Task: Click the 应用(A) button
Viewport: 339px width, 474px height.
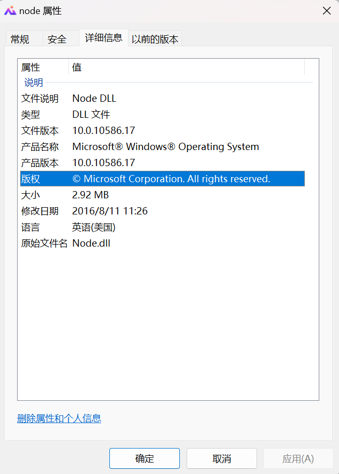Action: (x=299, y=458)
